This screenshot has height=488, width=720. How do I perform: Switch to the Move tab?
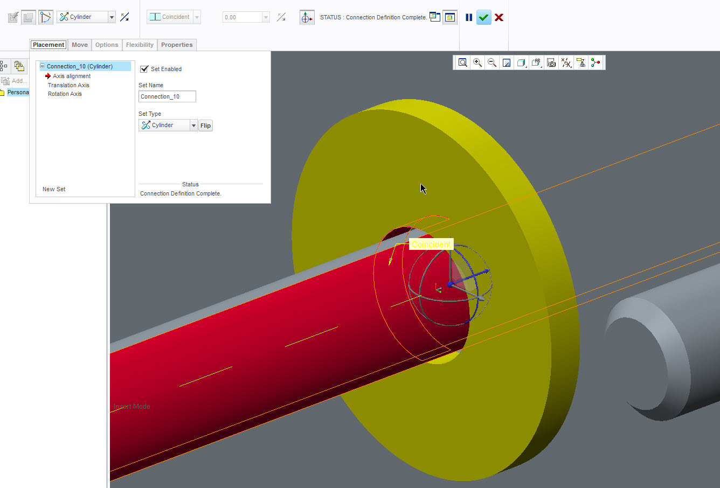80,45
